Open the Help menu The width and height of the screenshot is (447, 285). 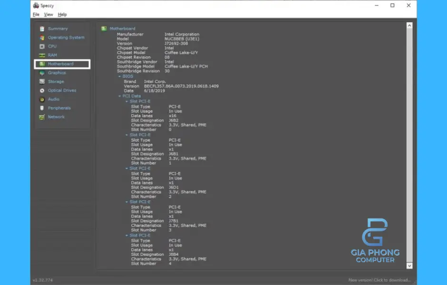(x=62, y=15)
